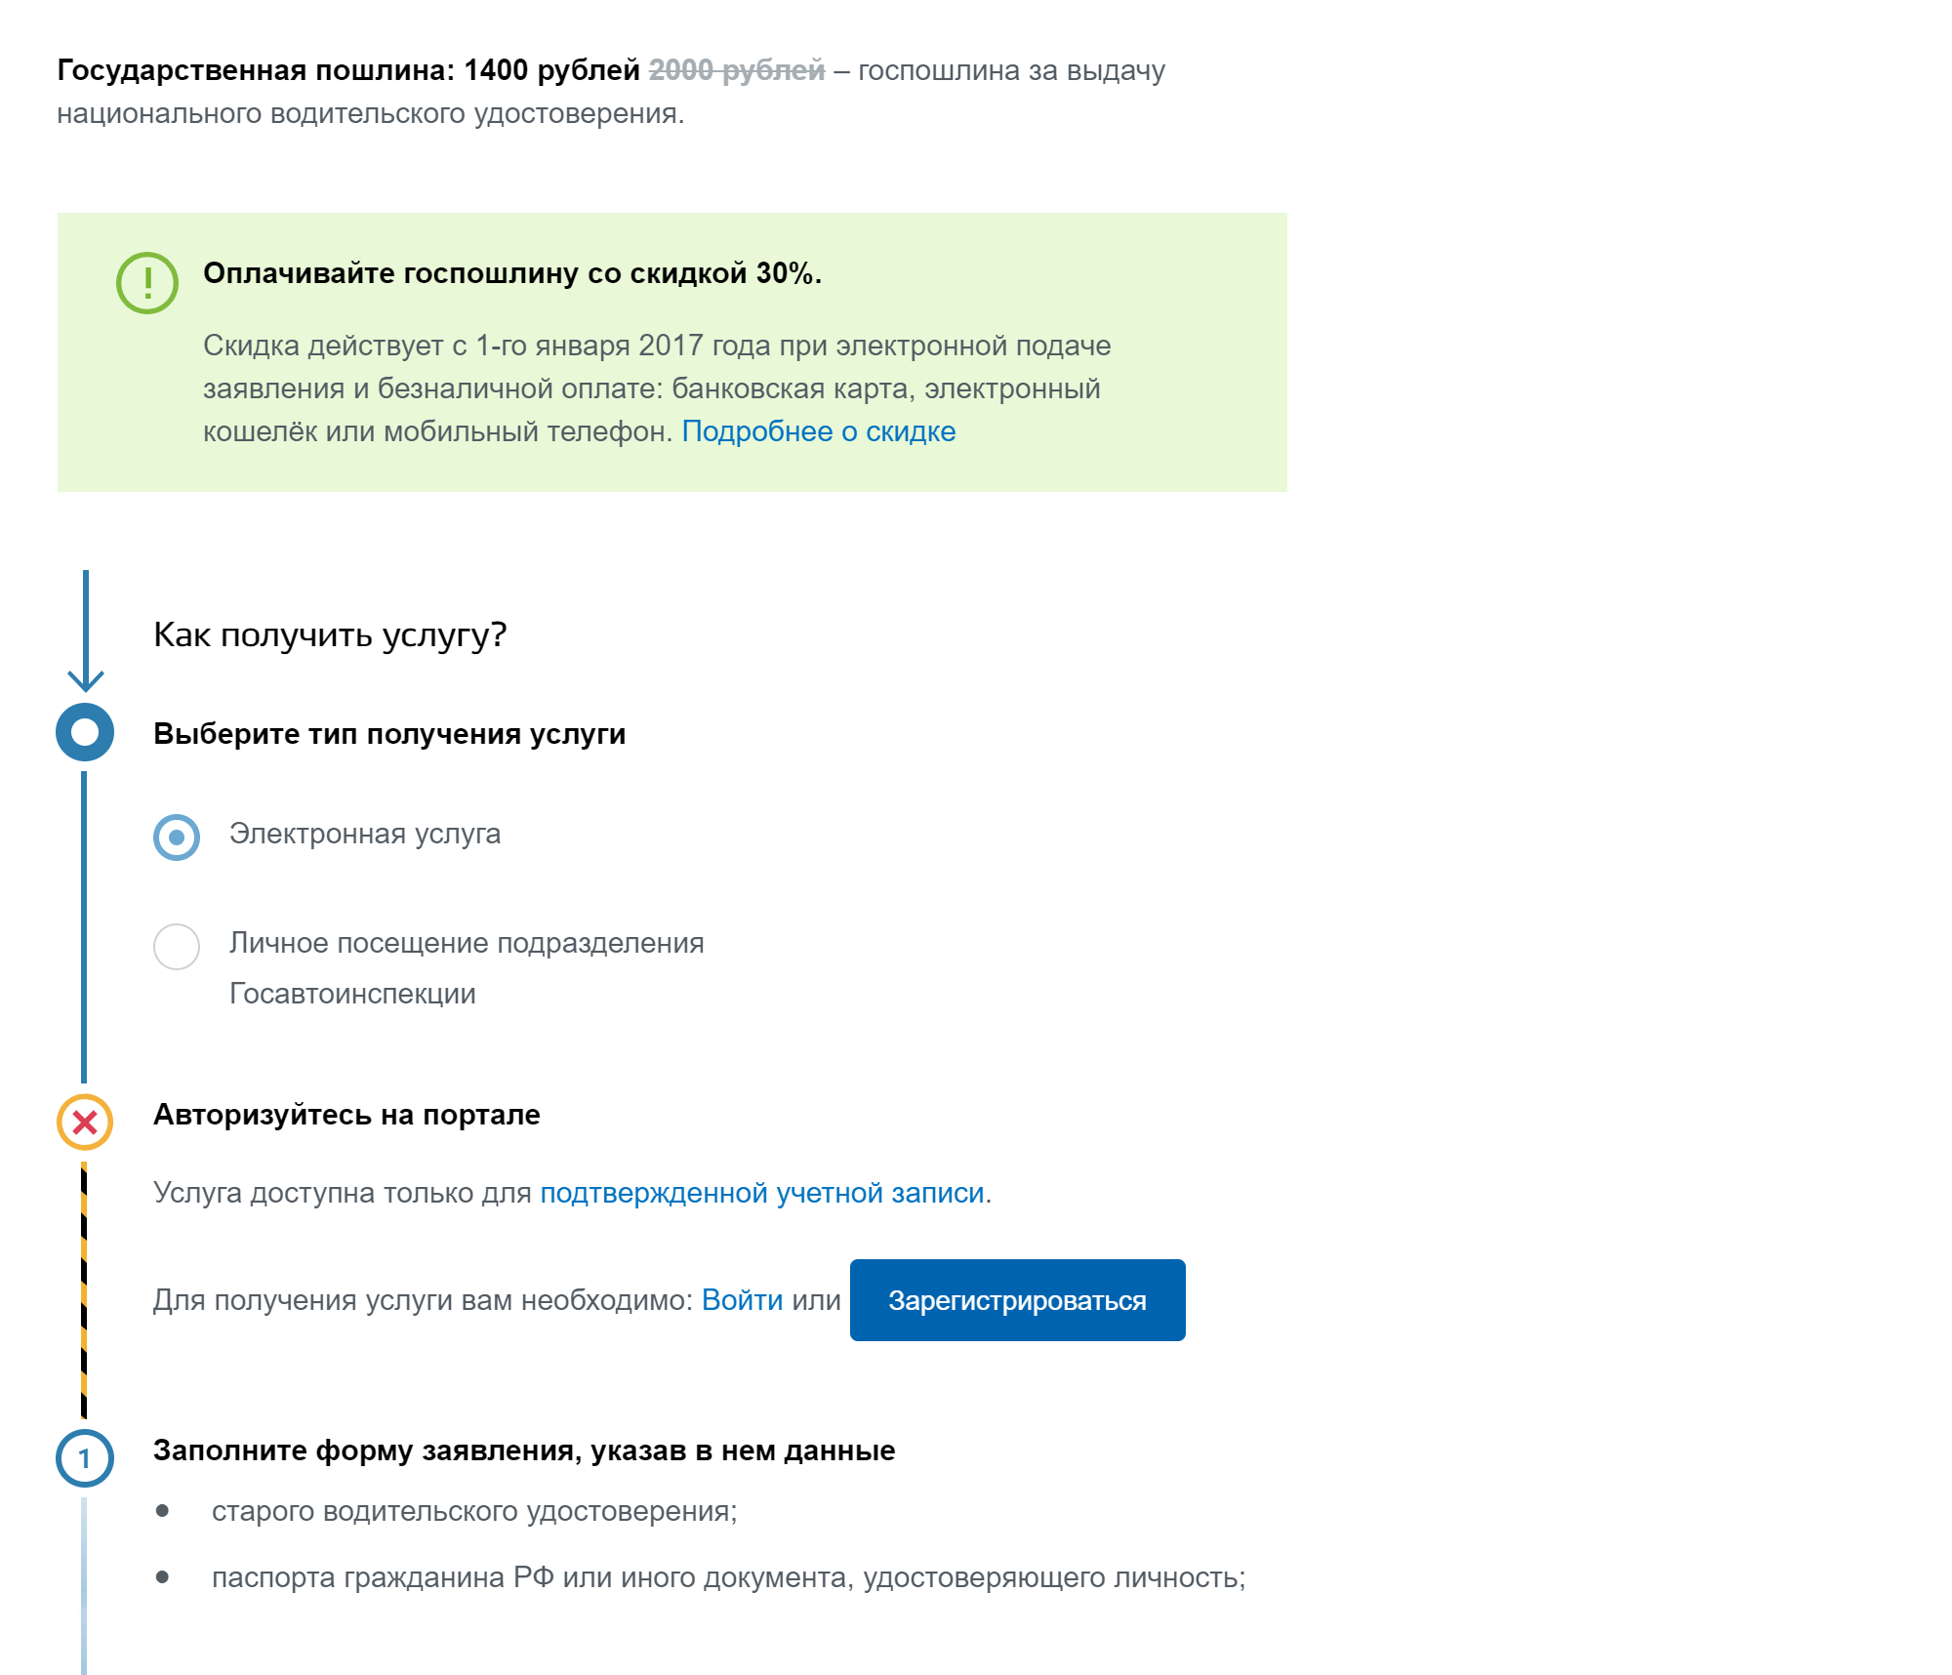
Task: Select the 'Электронная услуга' radio button
Action: [x=177, y=837]
